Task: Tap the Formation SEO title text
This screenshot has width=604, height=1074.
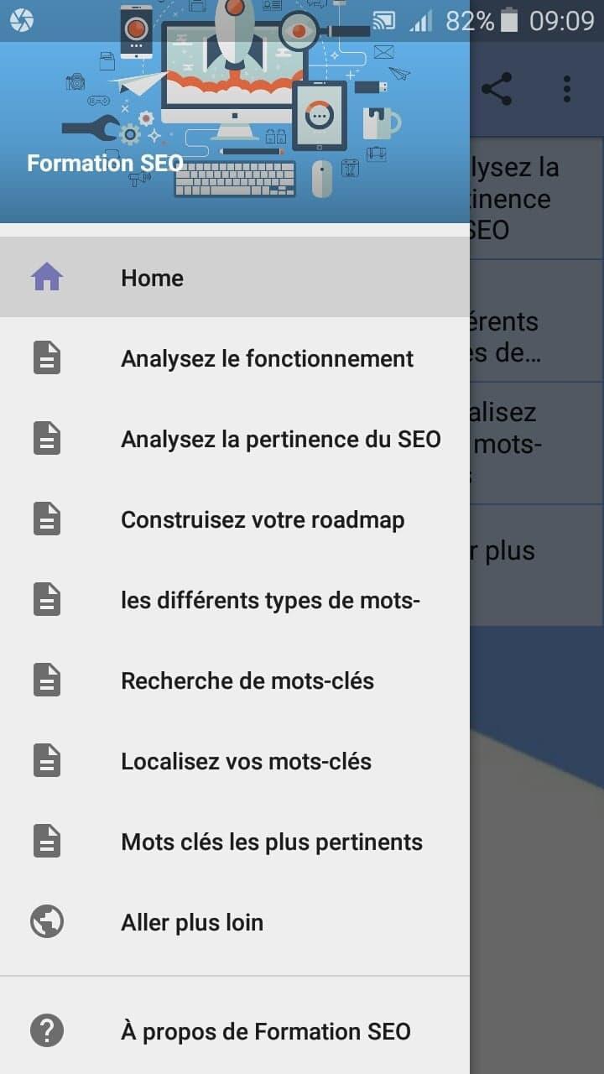Action: tap(105, 163)
